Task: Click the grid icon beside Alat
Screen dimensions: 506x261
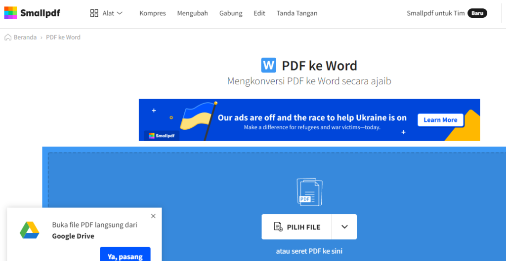Action: [94, 13]
